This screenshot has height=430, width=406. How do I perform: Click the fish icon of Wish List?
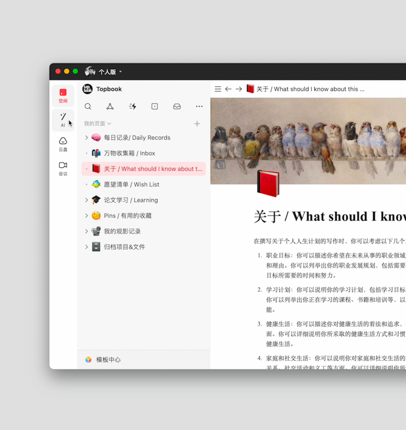96,184
